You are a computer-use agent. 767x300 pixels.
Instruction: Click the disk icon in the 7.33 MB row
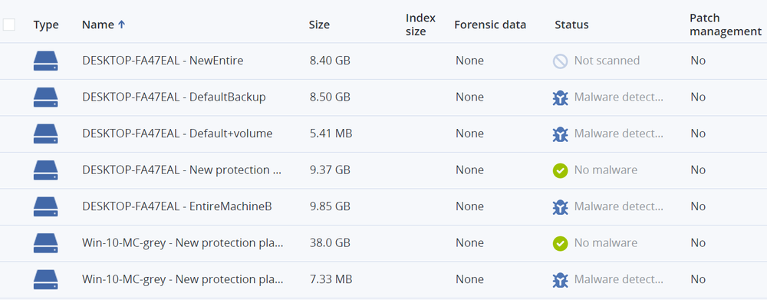coord(45,280)
